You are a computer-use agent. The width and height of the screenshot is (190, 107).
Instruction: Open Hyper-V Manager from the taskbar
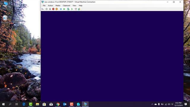(x=78, y=104)
